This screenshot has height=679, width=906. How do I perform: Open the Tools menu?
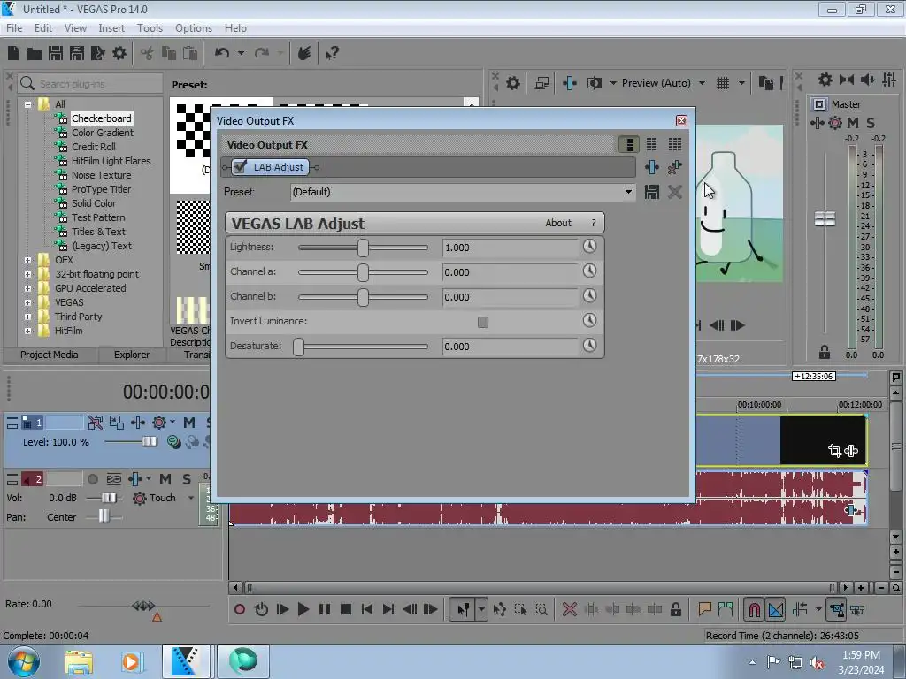coord(150,27)
